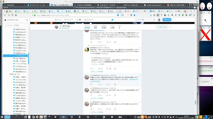Open page actions three-dot menu
The image size is (213, 119).
(128, 15)
